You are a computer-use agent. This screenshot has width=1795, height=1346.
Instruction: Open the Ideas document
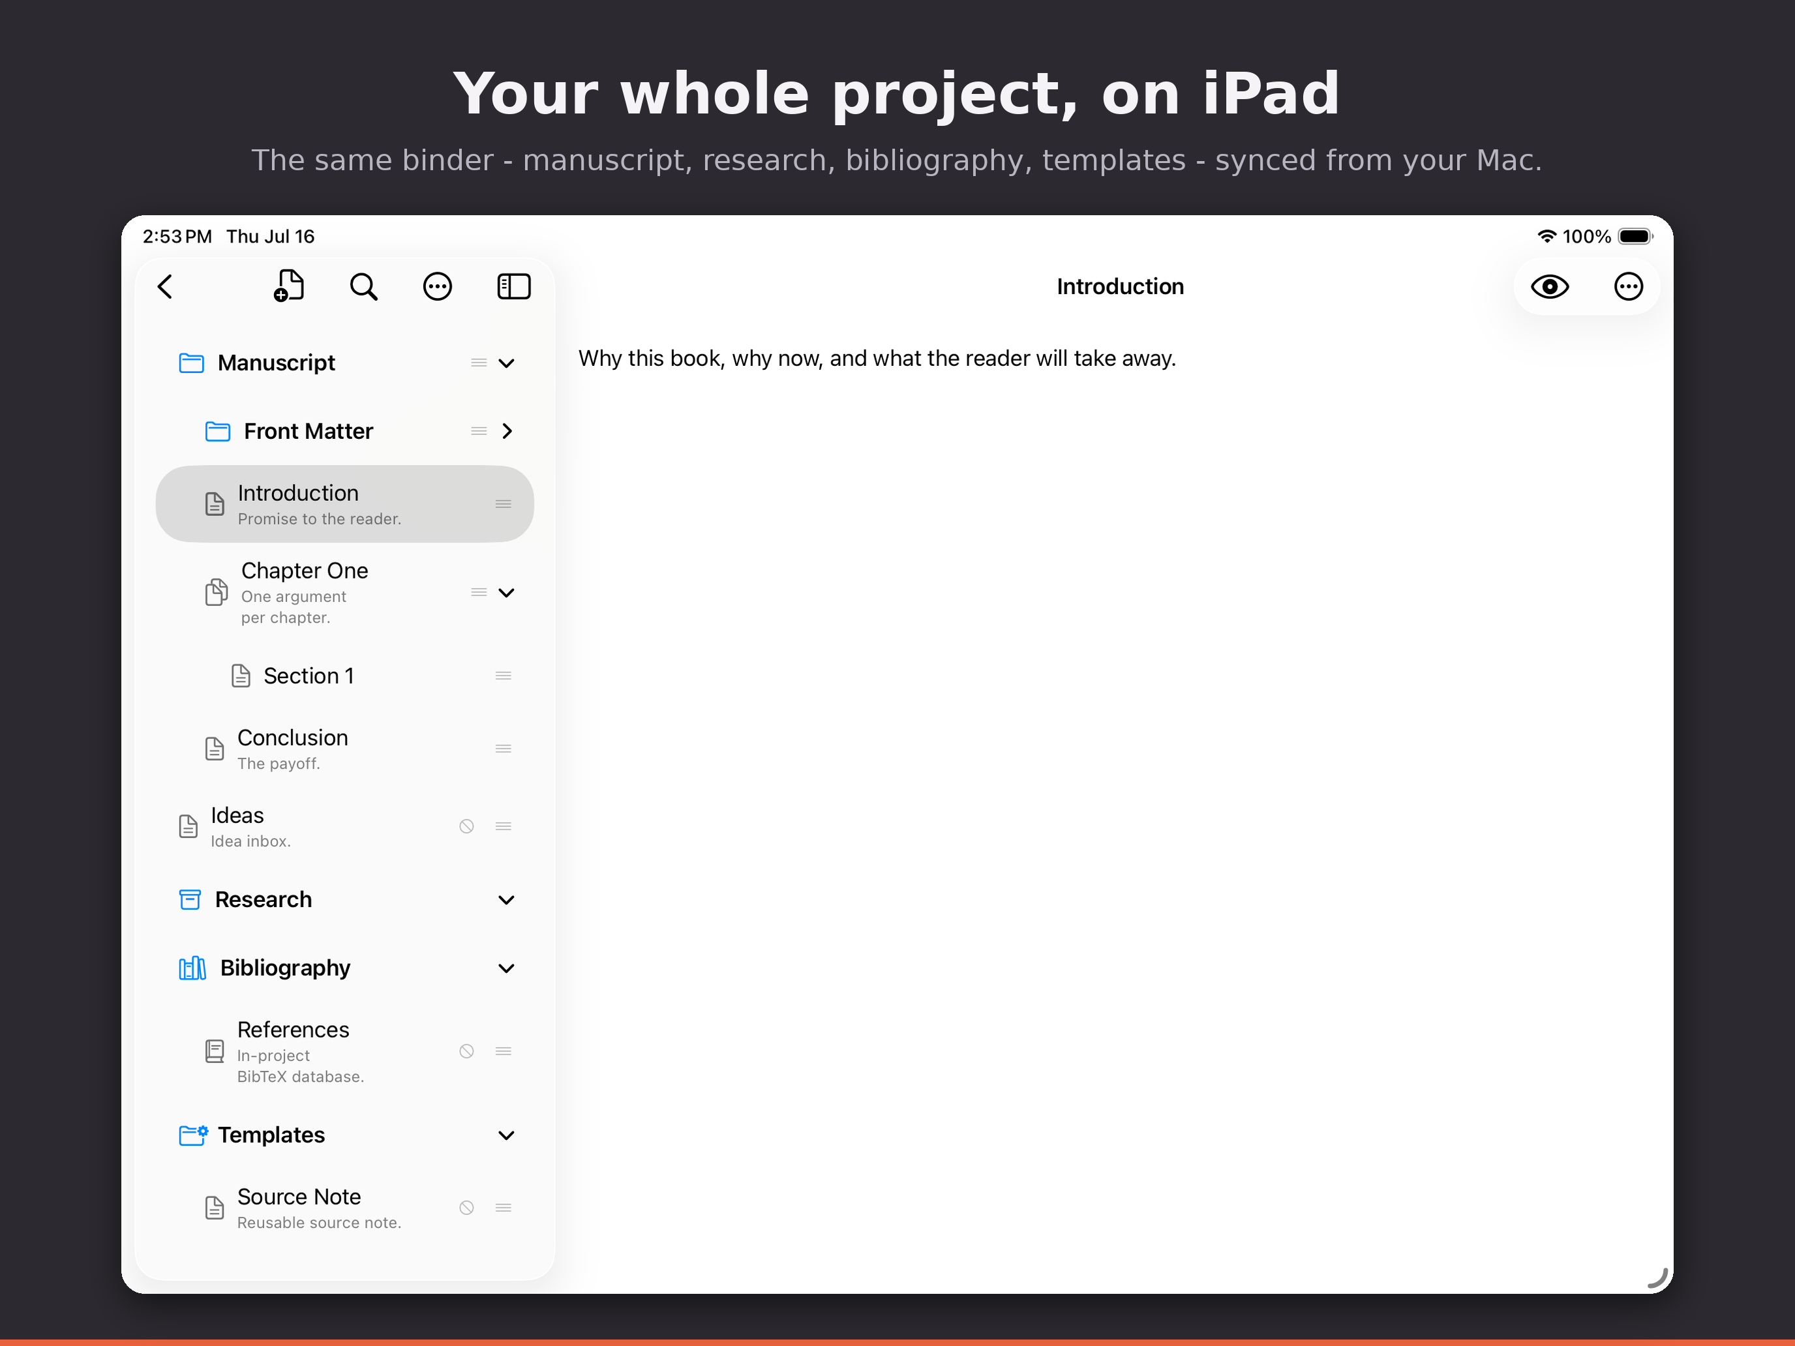tap(345, 826)
